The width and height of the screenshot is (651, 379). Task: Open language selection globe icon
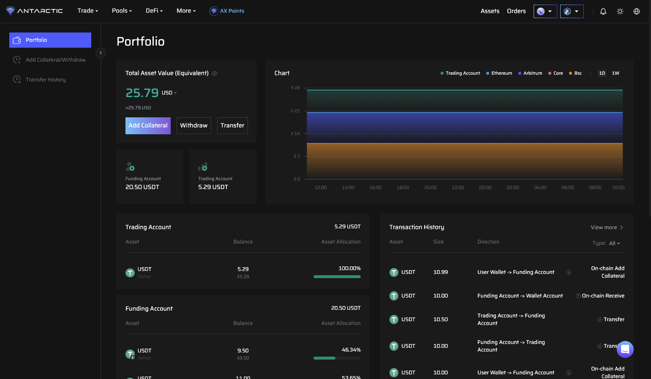coord(637,11)
